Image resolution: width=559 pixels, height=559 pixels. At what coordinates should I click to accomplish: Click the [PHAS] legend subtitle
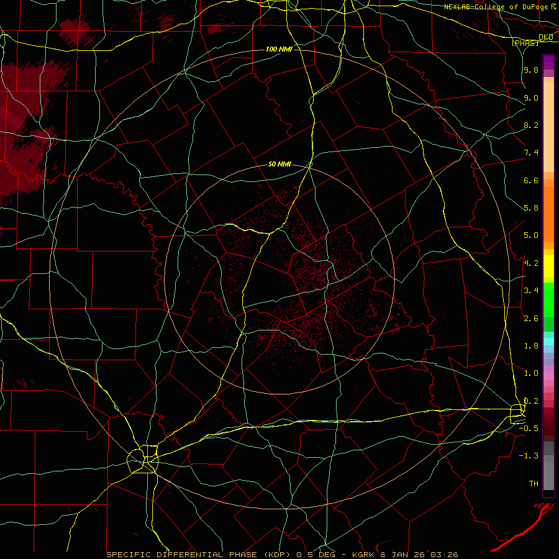(x=525, y=43)
